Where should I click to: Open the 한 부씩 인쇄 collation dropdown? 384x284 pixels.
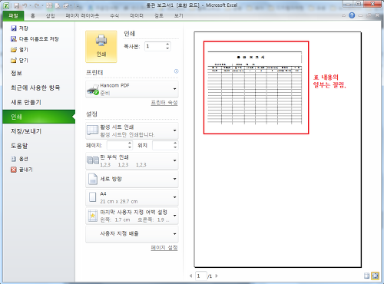click(132, 160)
